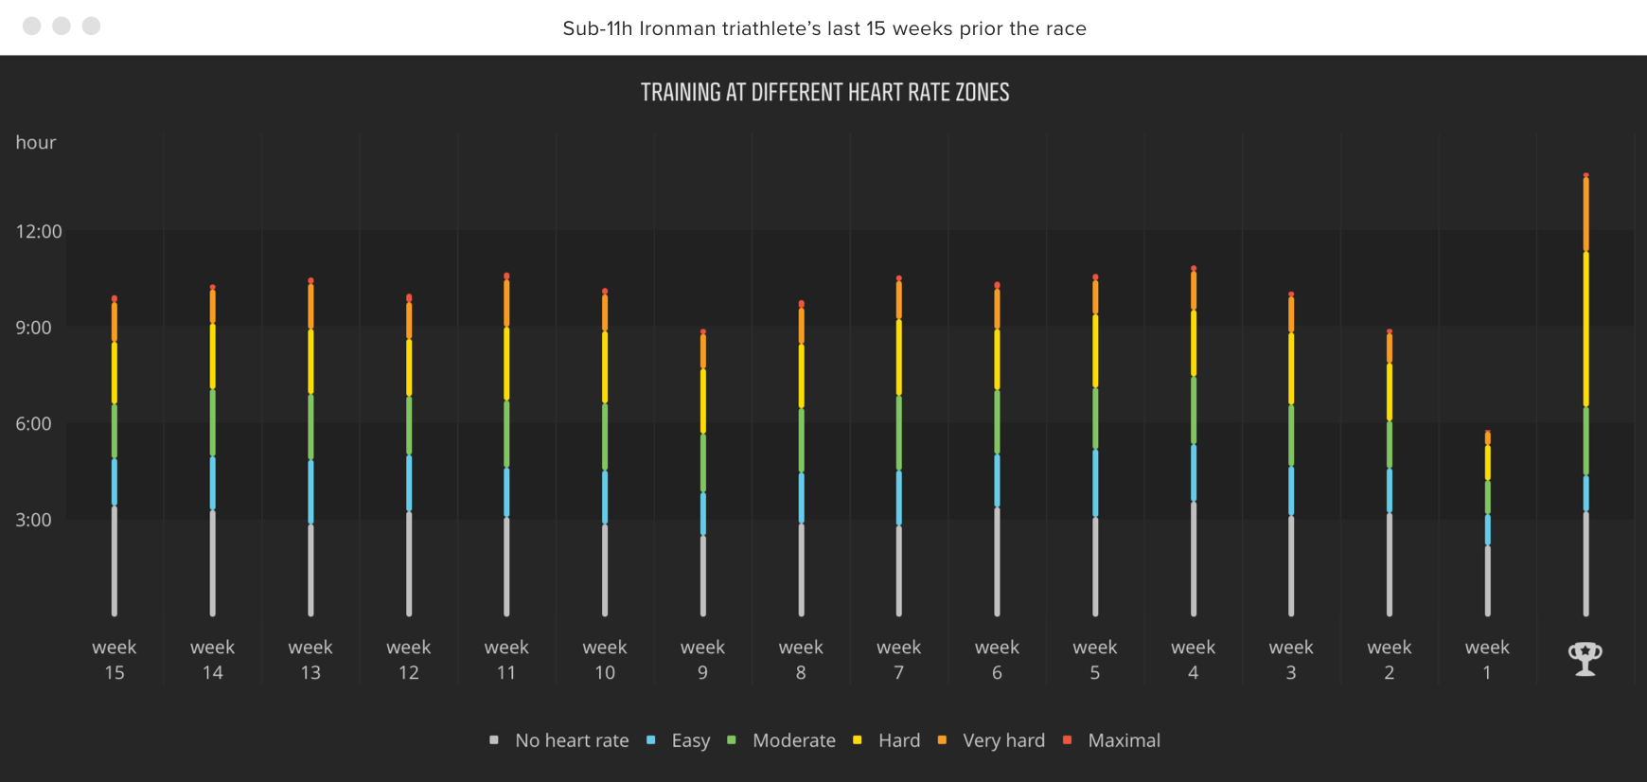This screenshot has width=1647, height=782.
Task: Click the 12:00 y-axis label
Action: [39, 231]
